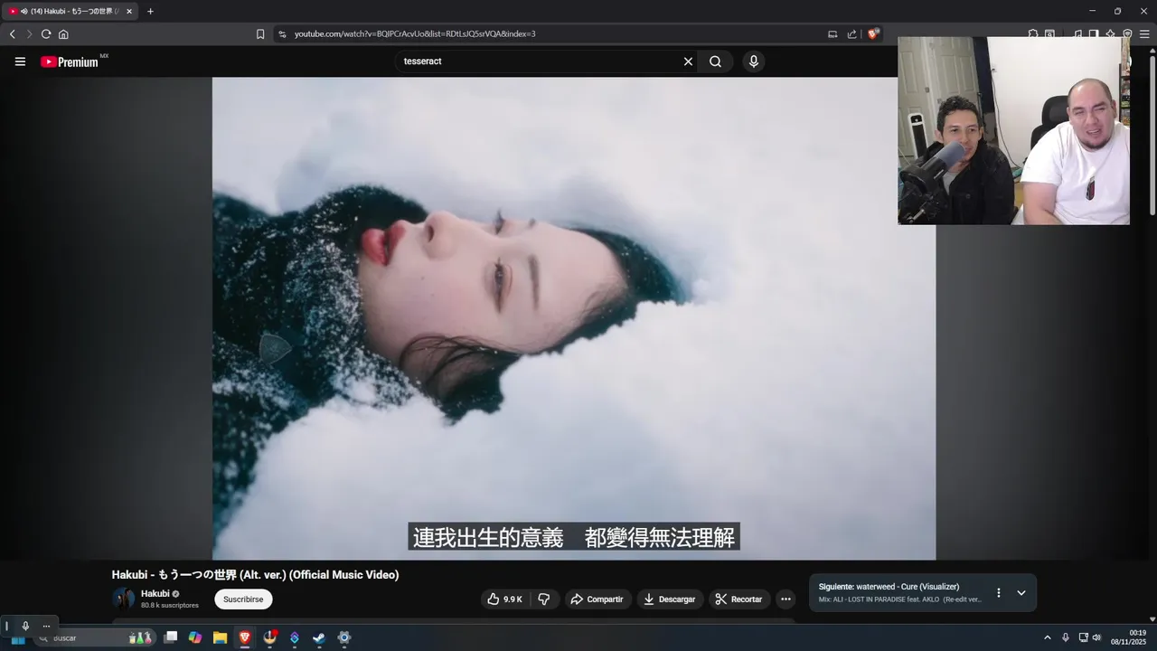
Task: Open File Explorer from the taskbar
Action: (220, 638)
